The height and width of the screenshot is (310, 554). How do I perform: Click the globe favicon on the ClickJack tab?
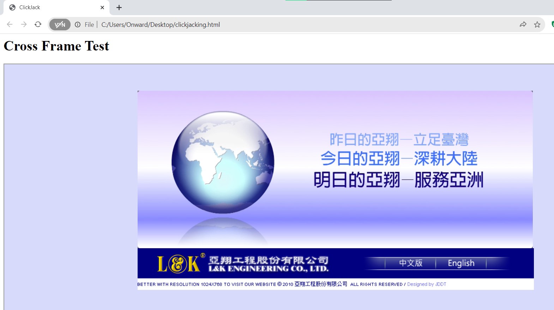[x=12, y=7]
